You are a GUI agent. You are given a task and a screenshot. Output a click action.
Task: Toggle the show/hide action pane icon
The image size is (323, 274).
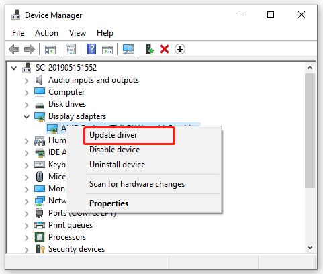pos(107,49)
